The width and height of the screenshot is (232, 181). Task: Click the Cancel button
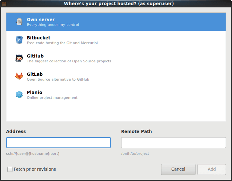click(178, 169)
